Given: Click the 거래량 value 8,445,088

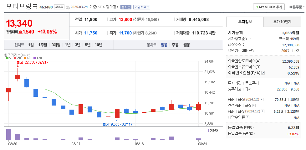Looking at the screenshot, I should pyautogui.click(x=199, y=19).
